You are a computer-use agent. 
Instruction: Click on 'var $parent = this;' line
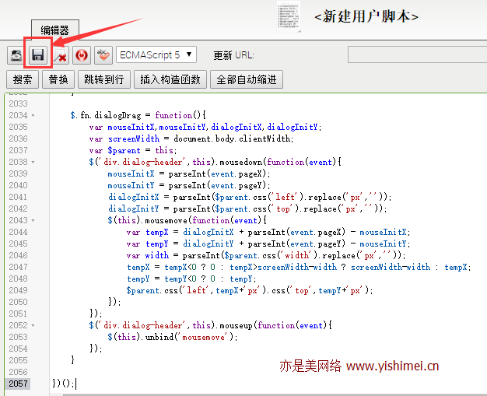[132, 150]
